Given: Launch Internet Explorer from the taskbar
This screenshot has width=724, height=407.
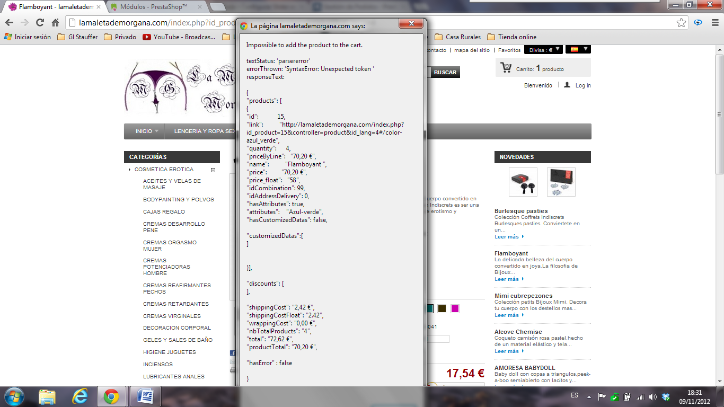Looking at the screenshot, I should pos(80,396).
